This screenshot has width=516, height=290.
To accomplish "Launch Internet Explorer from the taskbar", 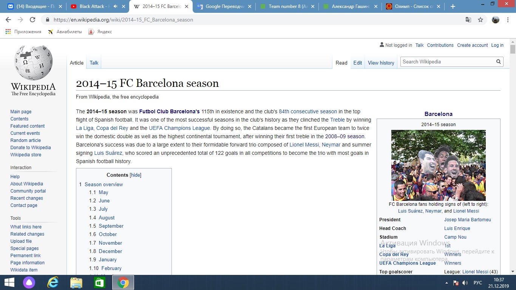I will click(53, 282).
